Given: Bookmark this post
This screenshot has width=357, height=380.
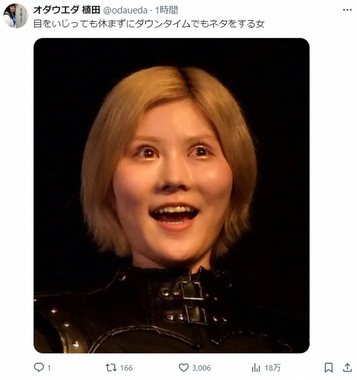Looking at the screenshot, I should [329, 368].
